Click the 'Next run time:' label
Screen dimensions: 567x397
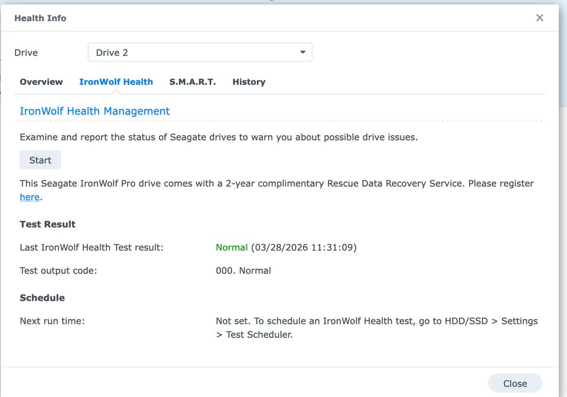pyautogui.click(x=52, y=321)
